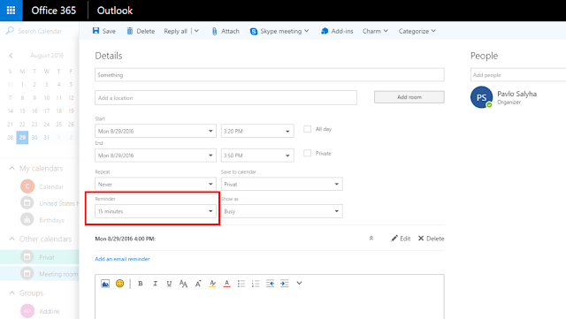566x319 pixels.
Task: Open the font color tool
Action: coord(226,284)
